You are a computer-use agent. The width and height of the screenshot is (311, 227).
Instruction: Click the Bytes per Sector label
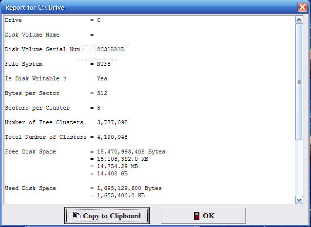click(x=32, y=93)
